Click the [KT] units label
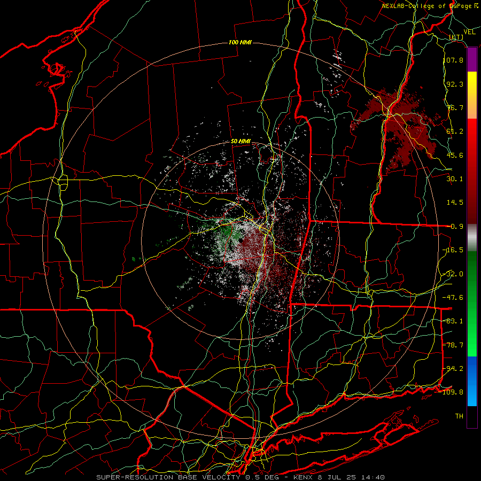 [x=456, y=37]
